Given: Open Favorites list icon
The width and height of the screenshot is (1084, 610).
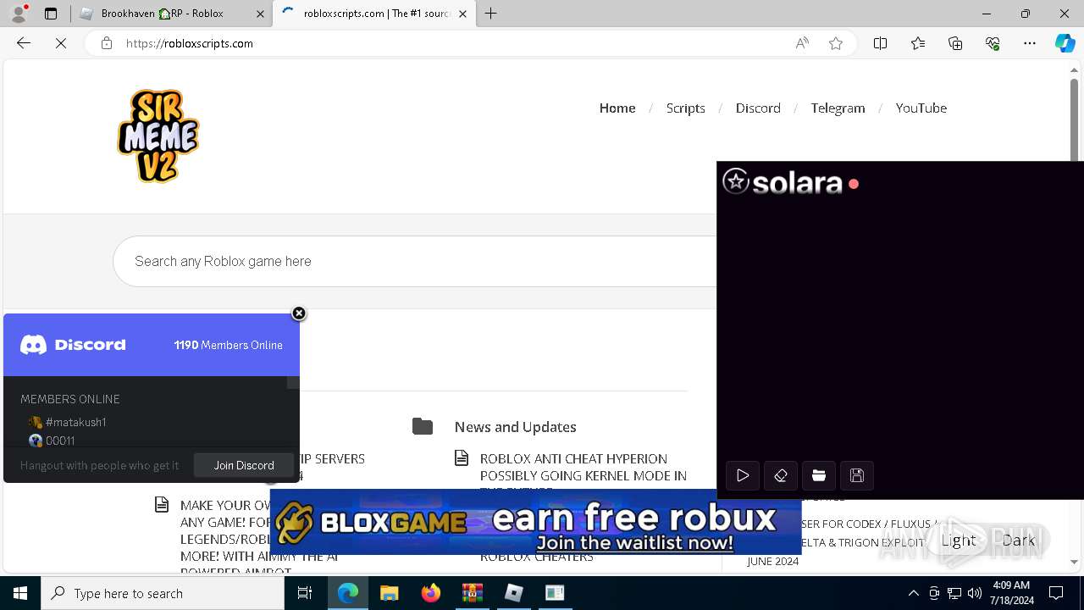Looking at the screenshot, I should coord(918,43).
